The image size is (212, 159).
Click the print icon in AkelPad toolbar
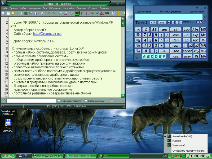tap(42, 13)
